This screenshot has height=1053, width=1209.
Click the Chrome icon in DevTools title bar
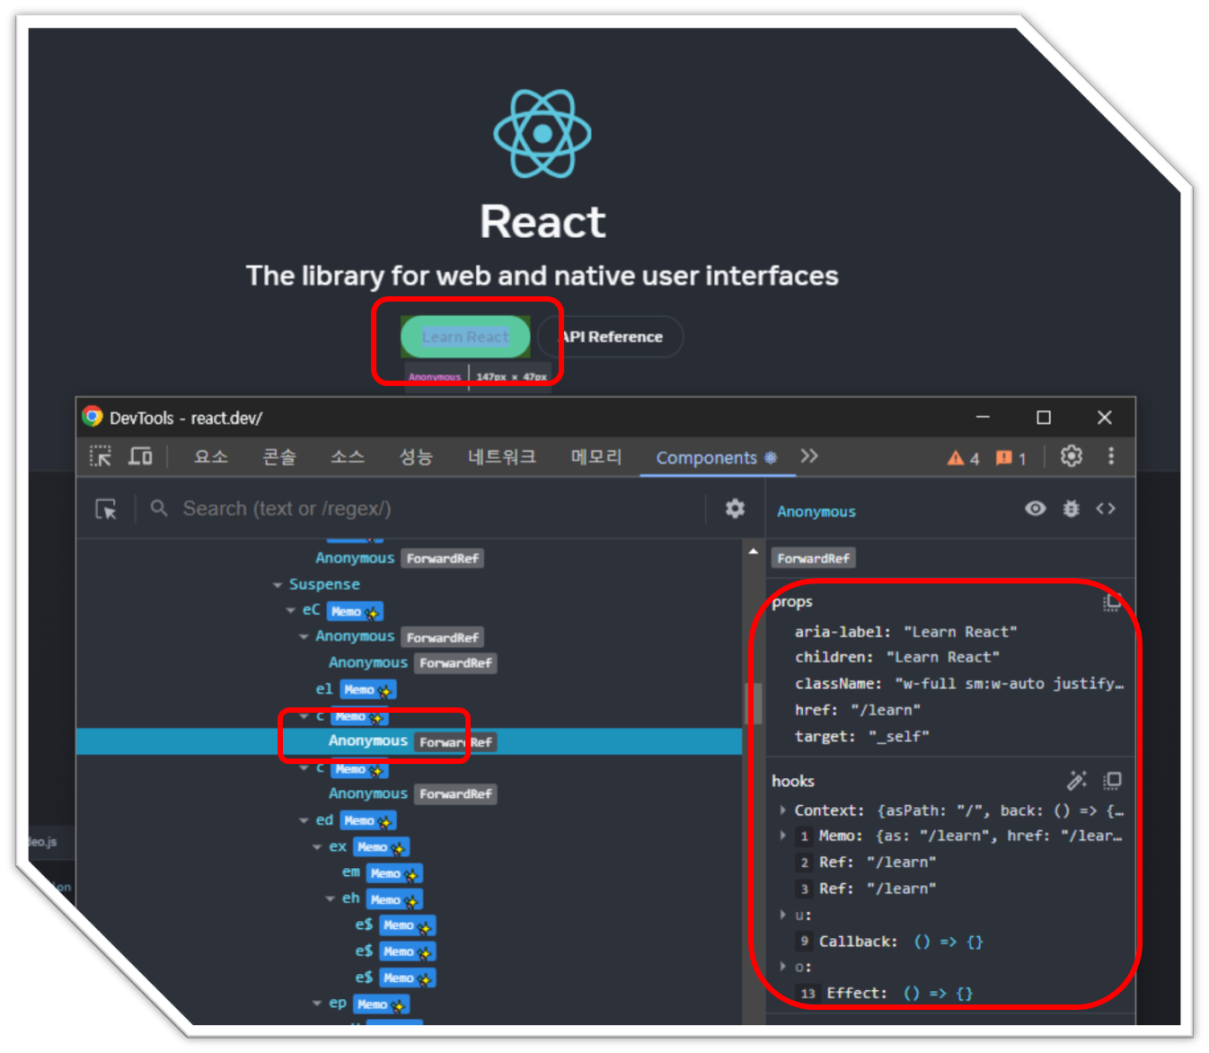click(93, 417)
